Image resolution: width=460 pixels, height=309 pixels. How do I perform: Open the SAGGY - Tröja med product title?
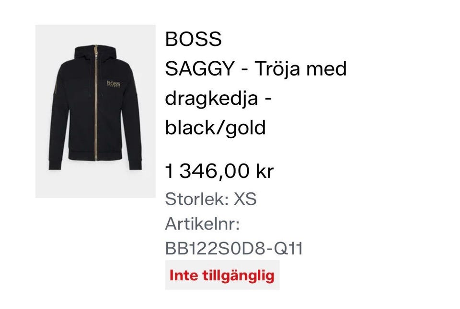[x=256, y=68]
